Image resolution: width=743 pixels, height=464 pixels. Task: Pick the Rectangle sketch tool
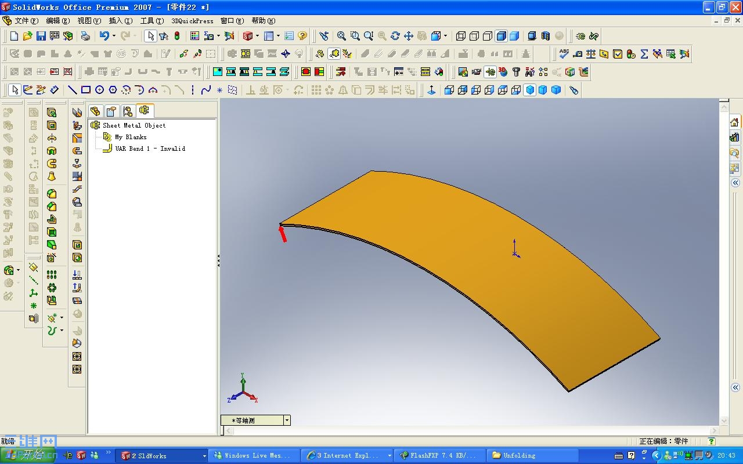pyautogui.click(x=86, y=90)
